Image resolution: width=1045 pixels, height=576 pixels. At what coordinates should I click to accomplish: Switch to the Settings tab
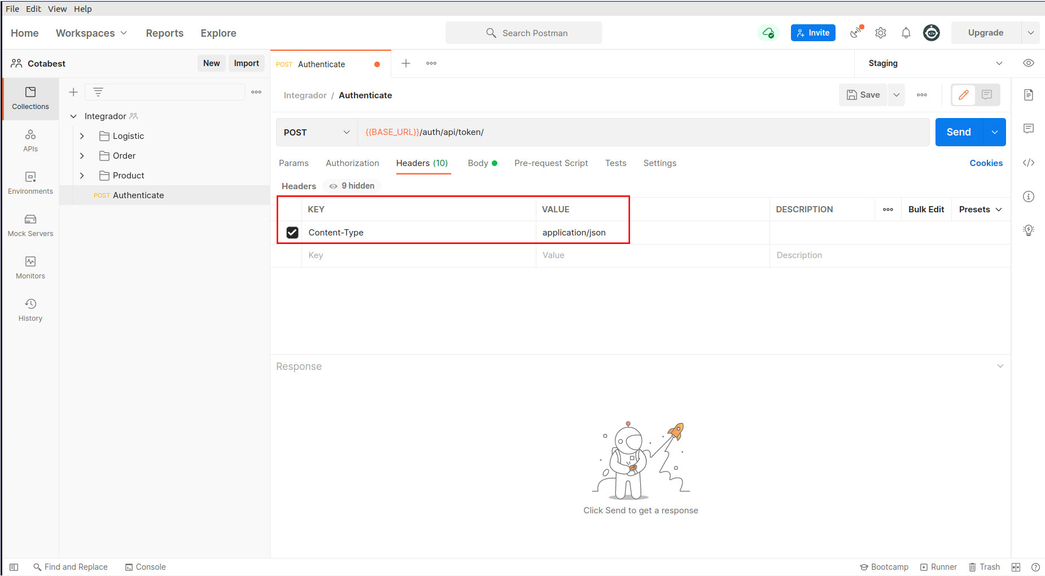[x=660, y=163]
